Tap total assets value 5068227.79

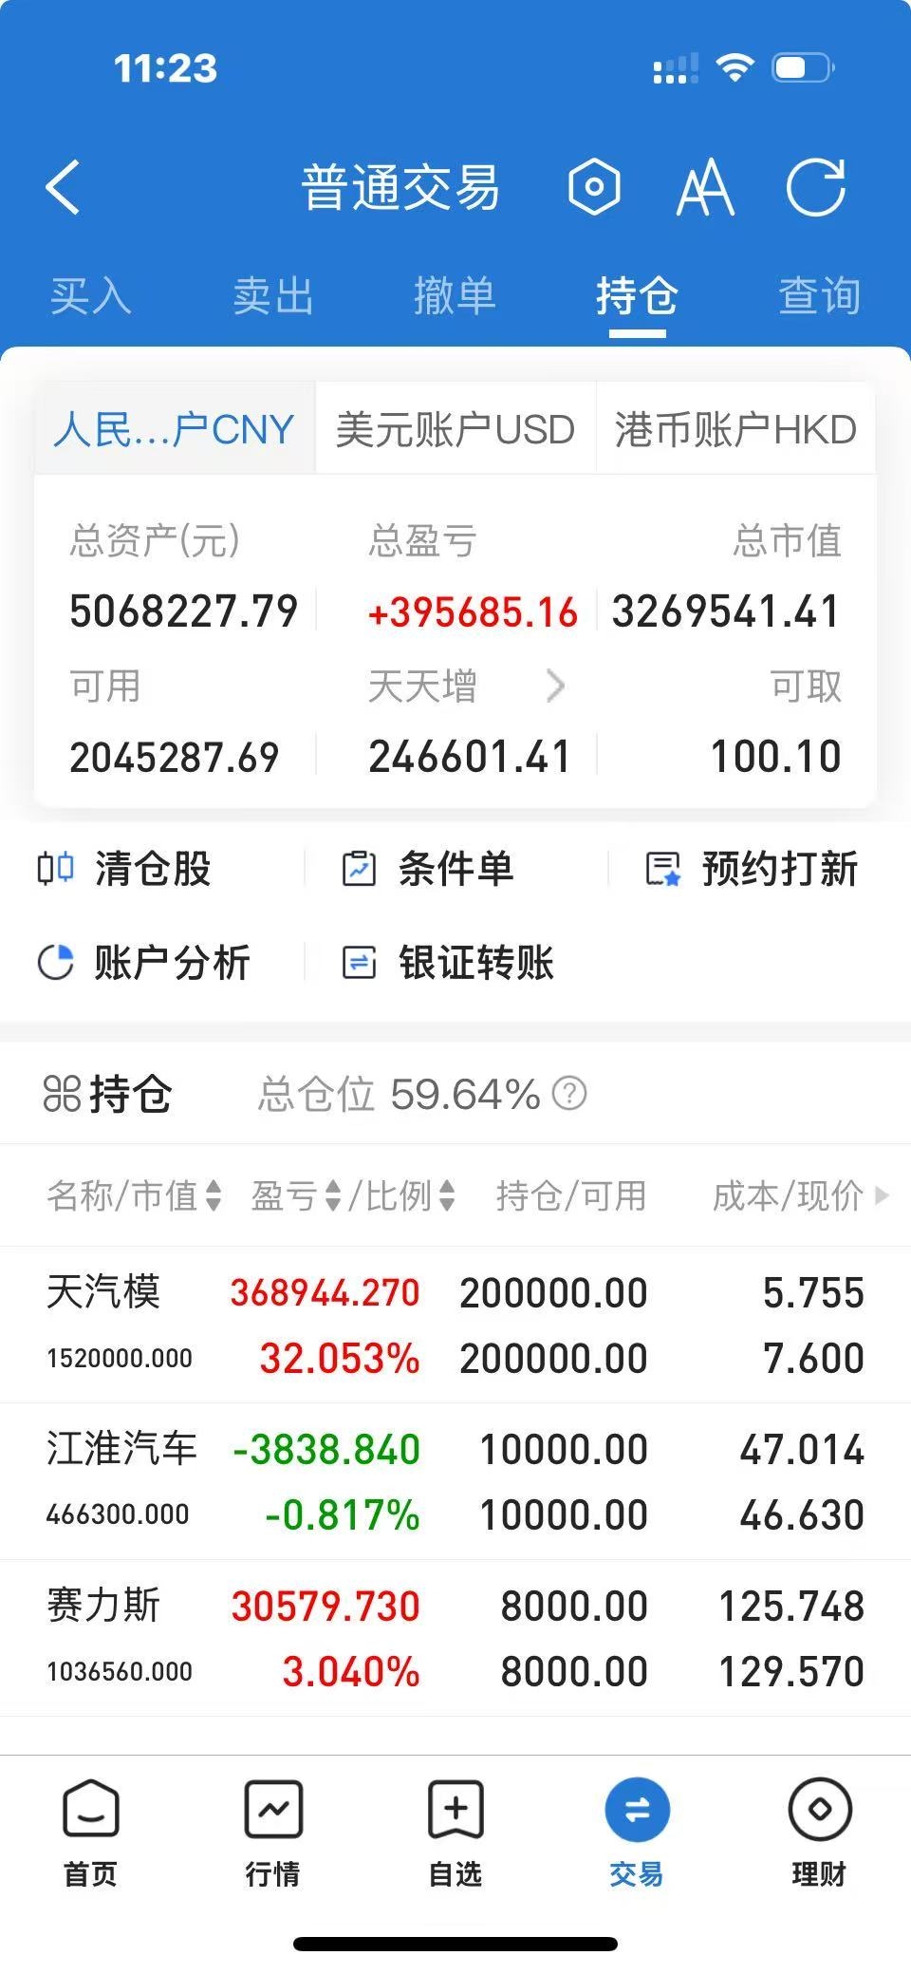[x=184, y=611]
